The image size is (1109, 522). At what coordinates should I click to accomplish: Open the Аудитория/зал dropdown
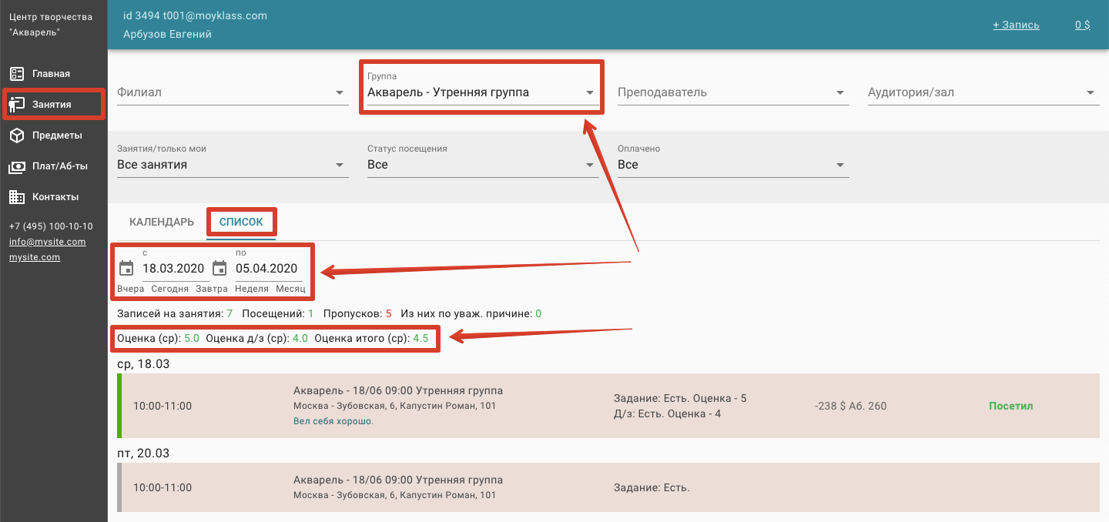(1091, 93)
